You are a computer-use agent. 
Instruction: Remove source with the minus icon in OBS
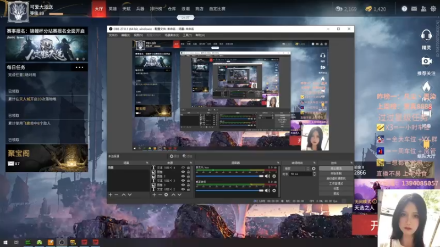(160, 195)
